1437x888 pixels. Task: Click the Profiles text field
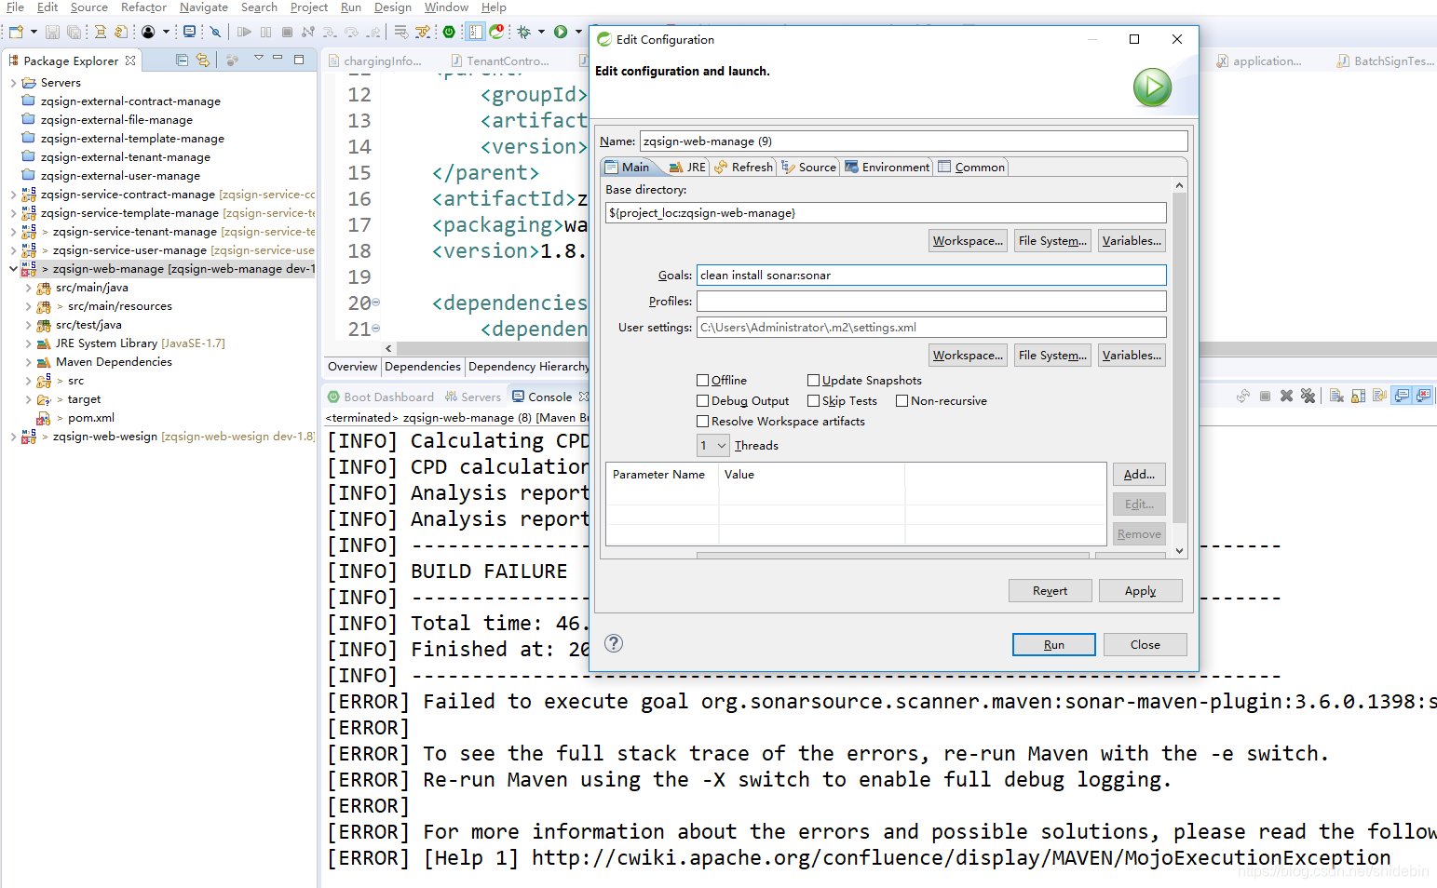click(x=931, y=301)
